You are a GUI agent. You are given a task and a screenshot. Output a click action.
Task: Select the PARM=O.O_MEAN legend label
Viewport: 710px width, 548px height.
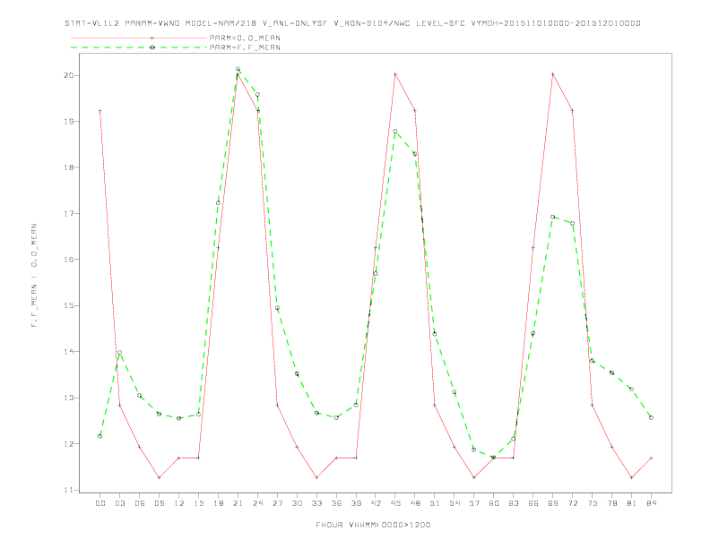click(245, 38)
